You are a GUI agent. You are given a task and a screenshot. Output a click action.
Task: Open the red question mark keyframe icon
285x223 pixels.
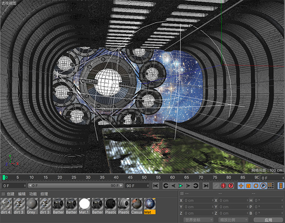coord(231,186)
